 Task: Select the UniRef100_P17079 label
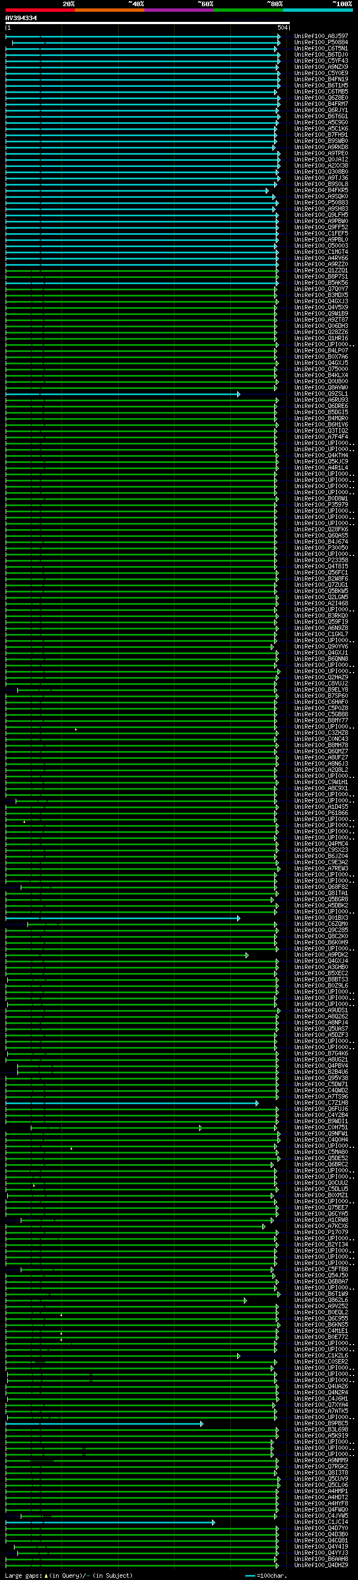click(321, 1233)
